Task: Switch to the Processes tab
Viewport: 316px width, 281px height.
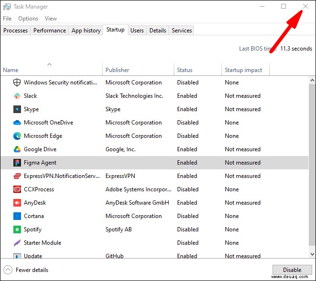Action: [x=16, y=31]
